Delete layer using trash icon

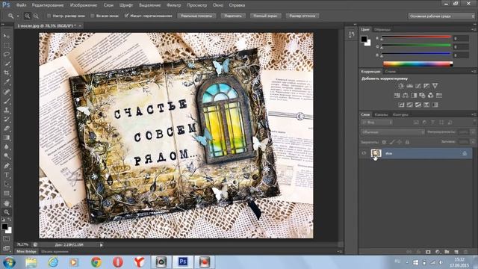click(465, 252)
